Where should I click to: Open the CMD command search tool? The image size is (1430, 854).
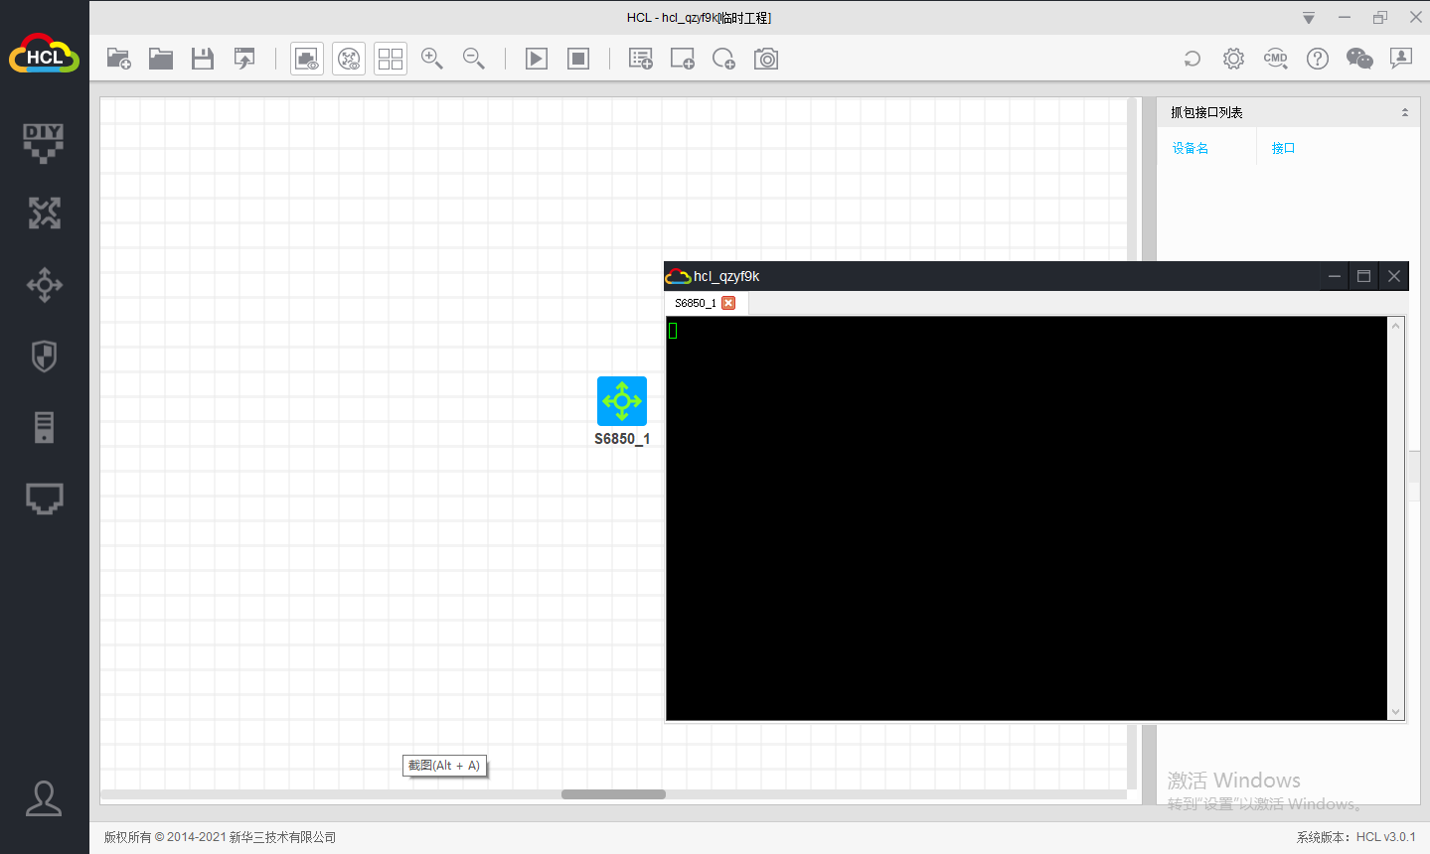click(x=1275, y=59)
